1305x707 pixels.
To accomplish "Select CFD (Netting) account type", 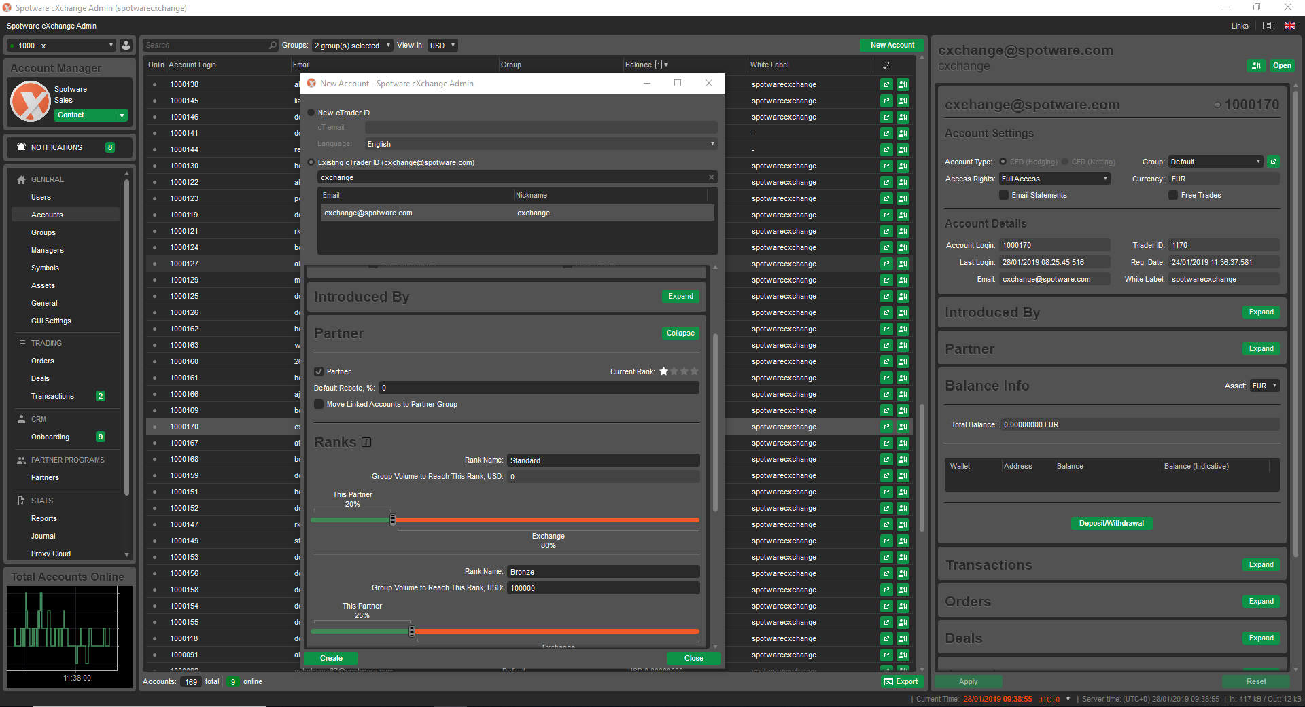I will (x=1065, y=162).
